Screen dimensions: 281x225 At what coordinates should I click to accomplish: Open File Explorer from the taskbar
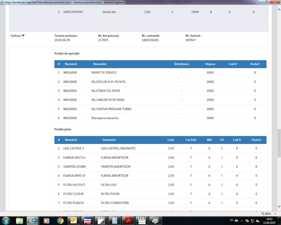19,220
